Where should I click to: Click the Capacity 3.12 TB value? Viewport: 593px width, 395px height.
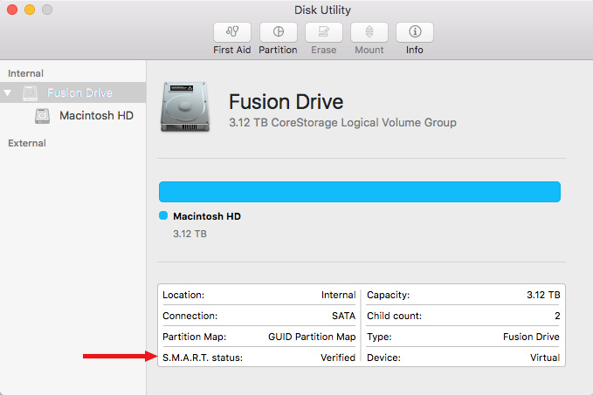[x=543, y=295]
